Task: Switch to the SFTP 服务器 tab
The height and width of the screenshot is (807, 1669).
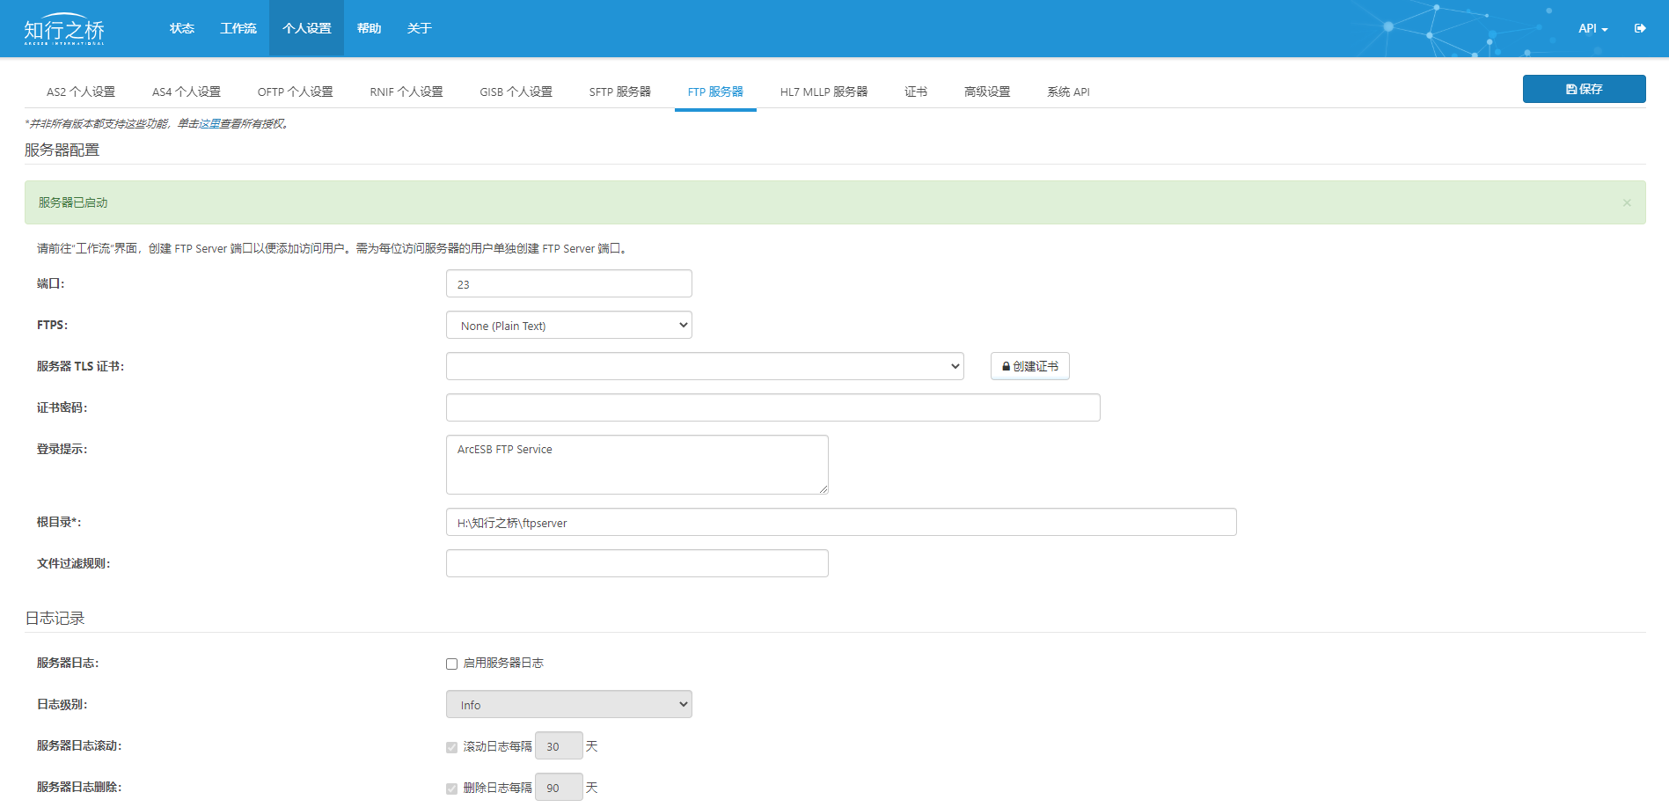Action: pyautogui.click(x=619, y=92)
